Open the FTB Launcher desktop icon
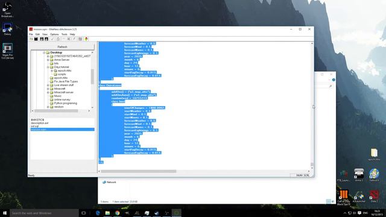386x217 pixels. [x=344, y=175]
